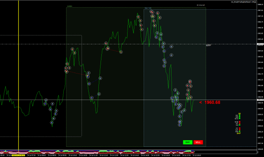Click the M15 timeframe trend square
Screen dimensions: 264x157
coord(240,118)
